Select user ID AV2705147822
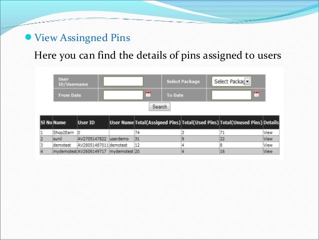 click(x=92, y=139)
